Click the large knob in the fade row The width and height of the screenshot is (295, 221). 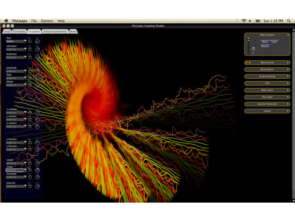(x=37, y=78)
